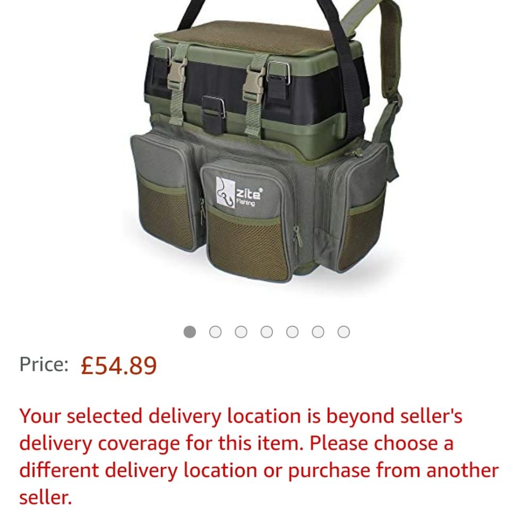Select the first filled image carousel dot
The height and width of the screenshot is (515, 531).
pyautogui.click(x=190, y=331)
